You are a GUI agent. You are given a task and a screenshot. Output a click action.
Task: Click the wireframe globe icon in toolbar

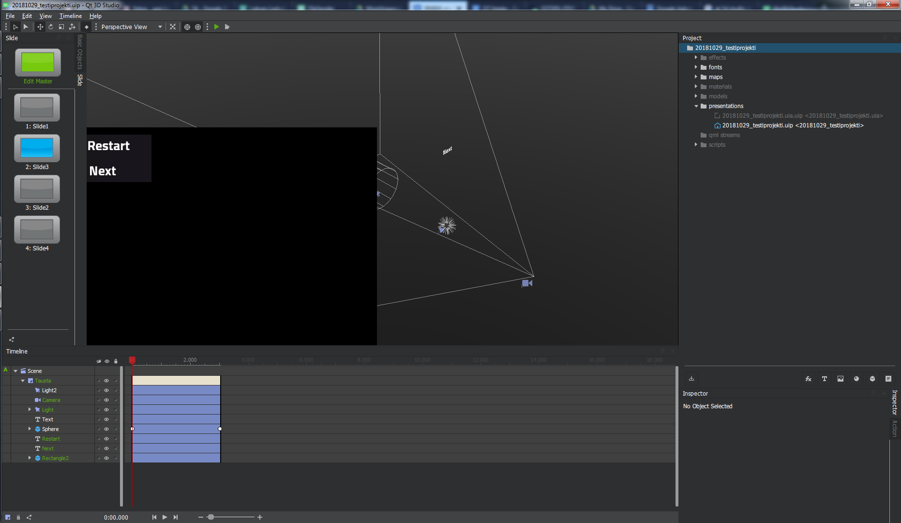[198, 27]
